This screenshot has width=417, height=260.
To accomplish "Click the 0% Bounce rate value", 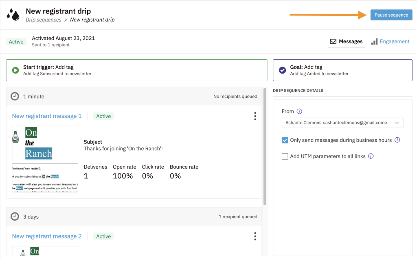I will [175, 176].
